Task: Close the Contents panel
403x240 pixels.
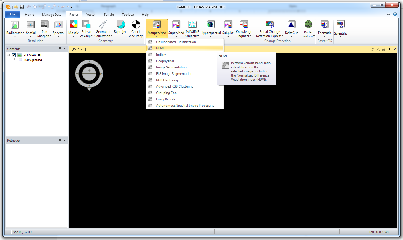Action: [64, 49]
